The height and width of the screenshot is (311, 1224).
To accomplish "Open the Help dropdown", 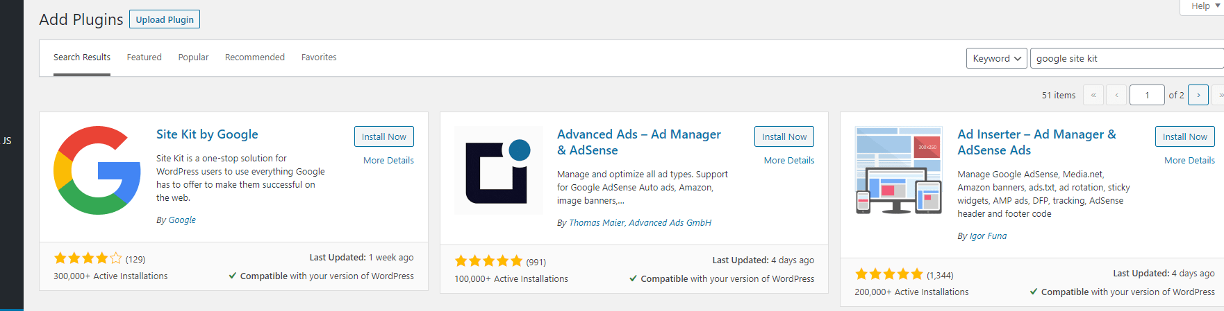I will [x=1204, y=6].
